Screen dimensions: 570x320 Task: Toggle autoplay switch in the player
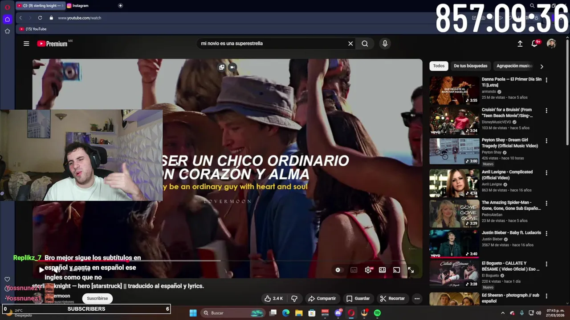(338, 270)
